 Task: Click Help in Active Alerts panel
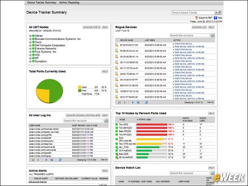(105, 170)
